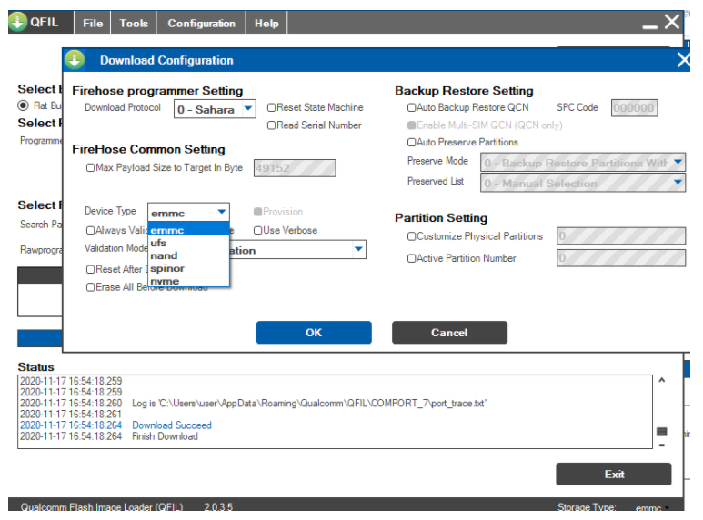Open the Download Protocol dropdown
The height and width of the screenshot is (520, 703).
(x=215, y=109)
